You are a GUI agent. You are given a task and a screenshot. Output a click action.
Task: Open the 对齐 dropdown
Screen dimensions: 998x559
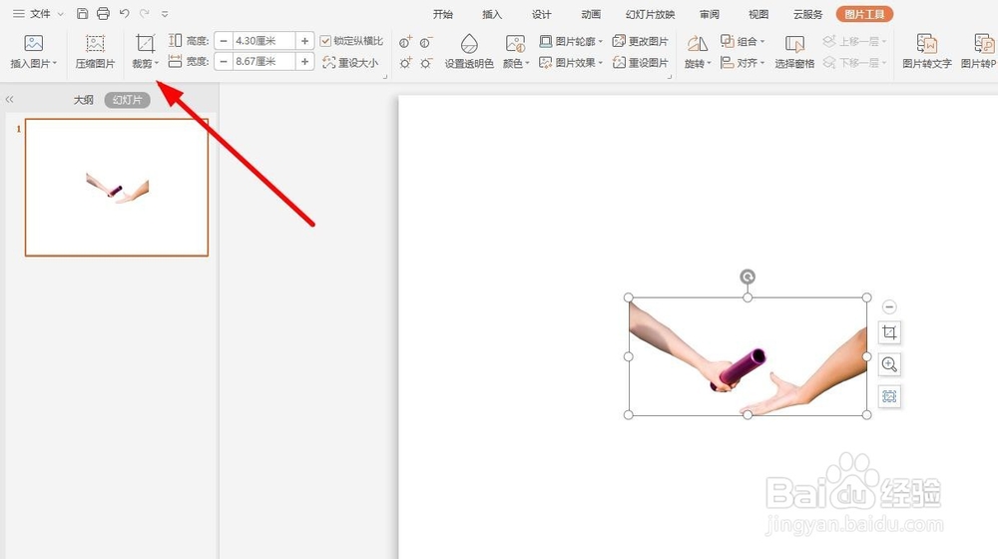[743, 63]
